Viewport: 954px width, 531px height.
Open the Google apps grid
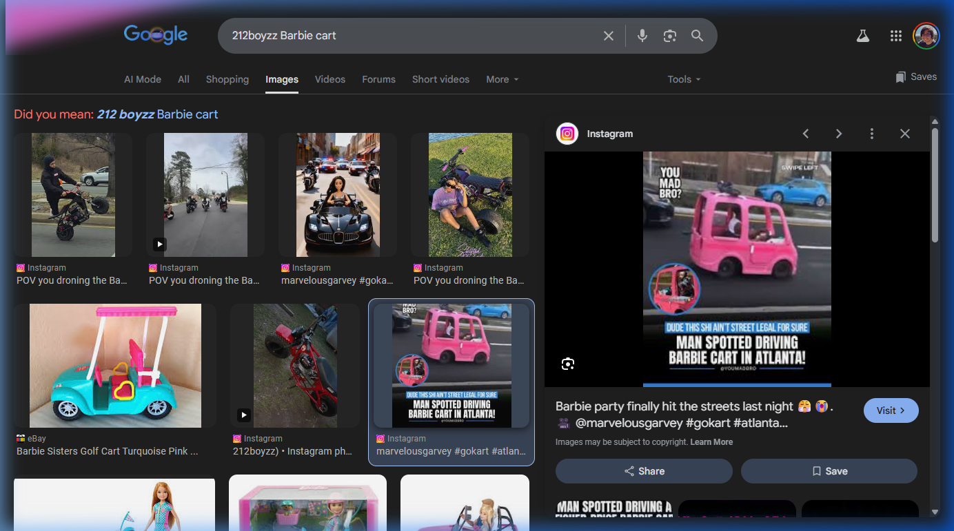895,36
